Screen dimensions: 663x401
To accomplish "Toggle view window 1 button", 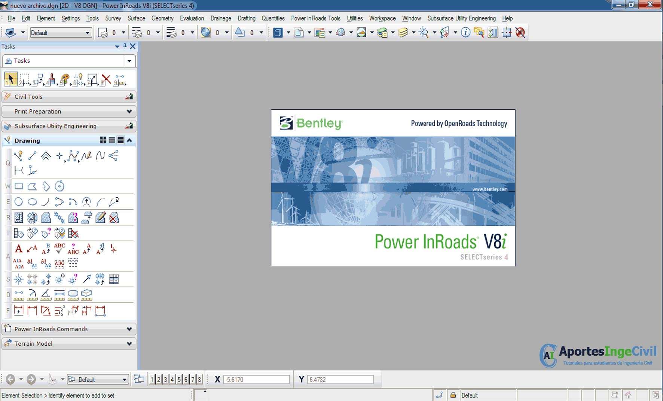I will pyautogui.click(x=152, y=379).
